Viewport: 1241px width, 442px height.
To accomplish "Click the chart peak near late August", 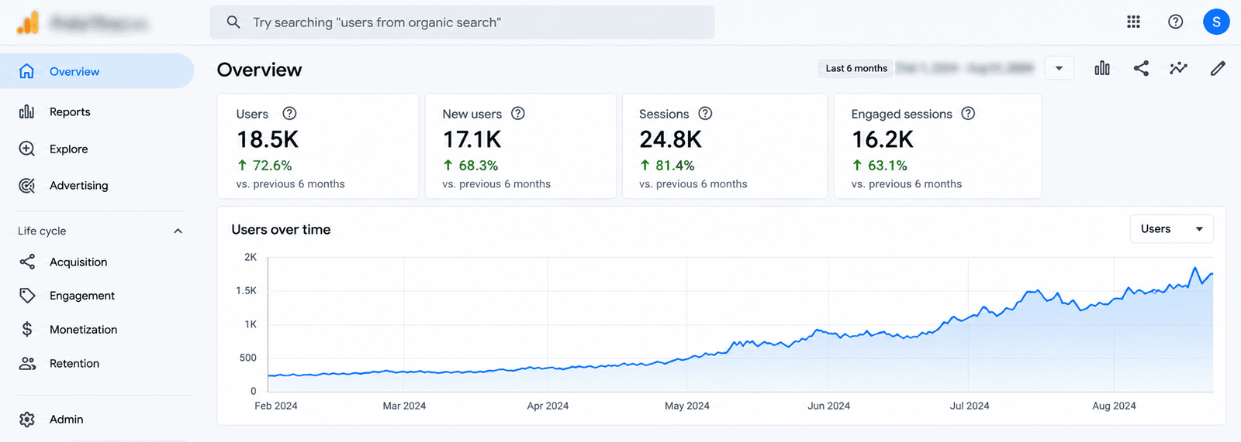I will pos(1194,269).
